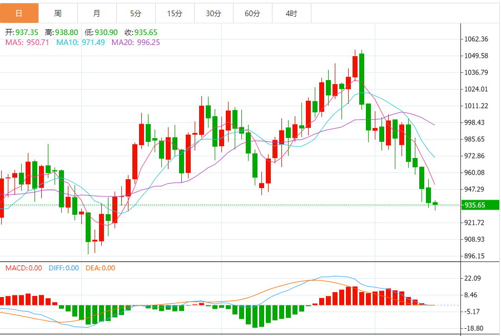Click the 收:935.65 close price value

point(141,32)
